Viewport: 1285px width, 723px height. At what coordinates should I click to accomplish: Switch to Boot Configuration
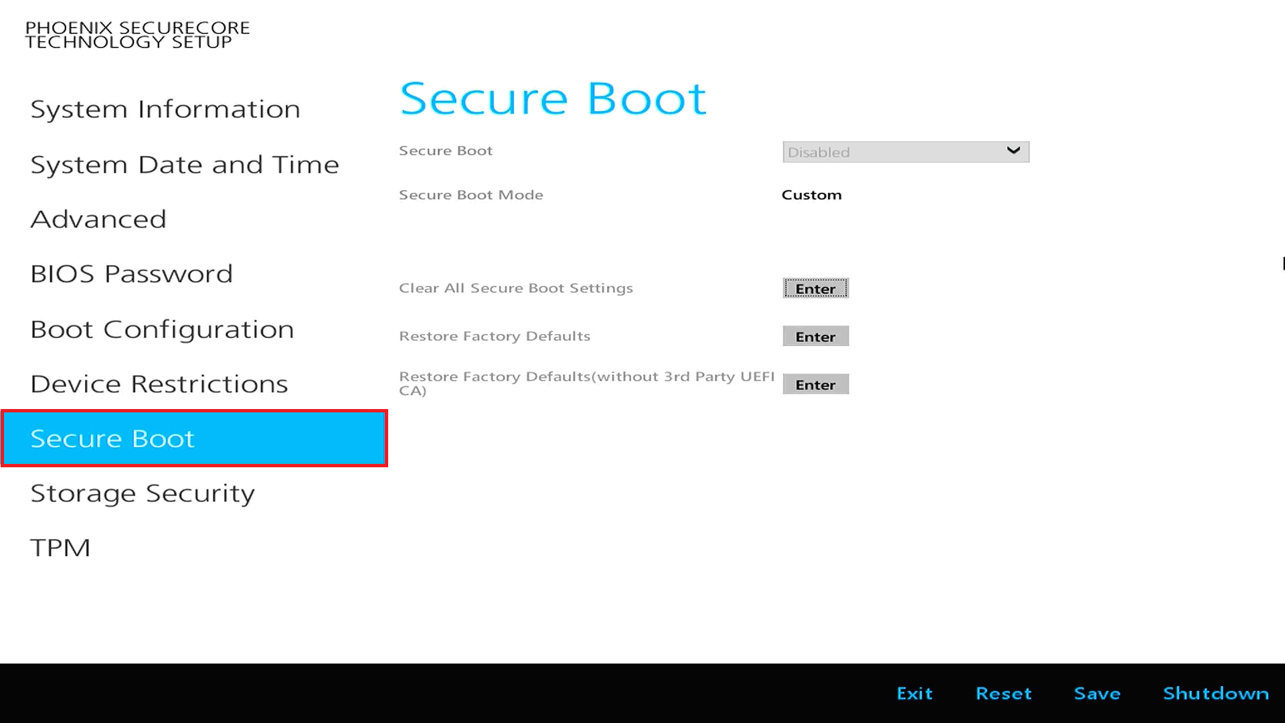coord(162,329)
